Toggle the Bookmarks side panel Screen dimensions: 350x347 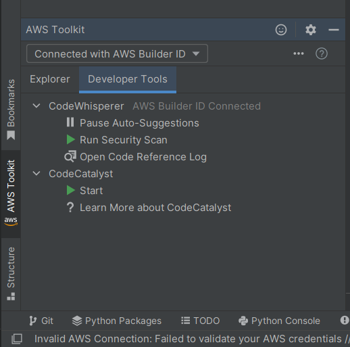pos(11,110)
